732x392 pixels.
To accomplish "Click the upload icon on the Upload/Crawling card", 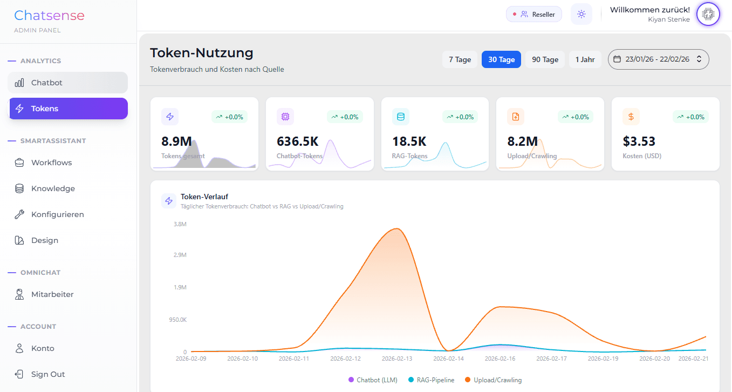I will pos(515,116).
